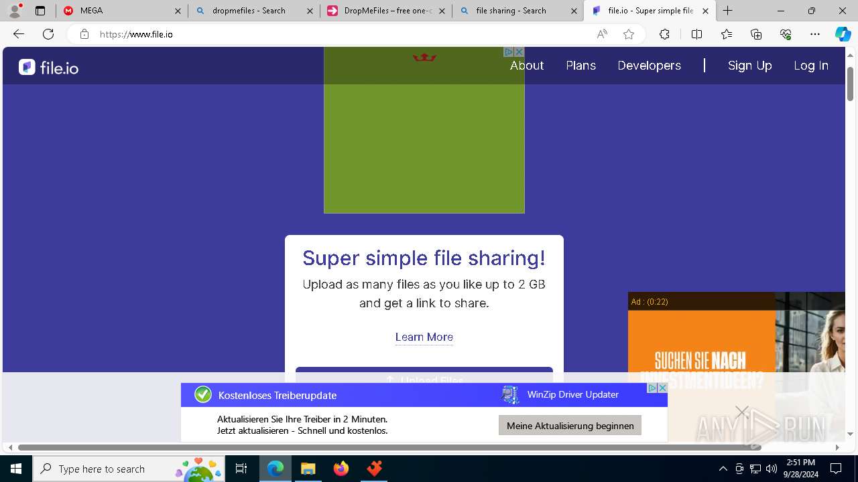The width and height of the screenshot is (858, 482).
Task: Open the About page link
Action: [x=527, y=65]
